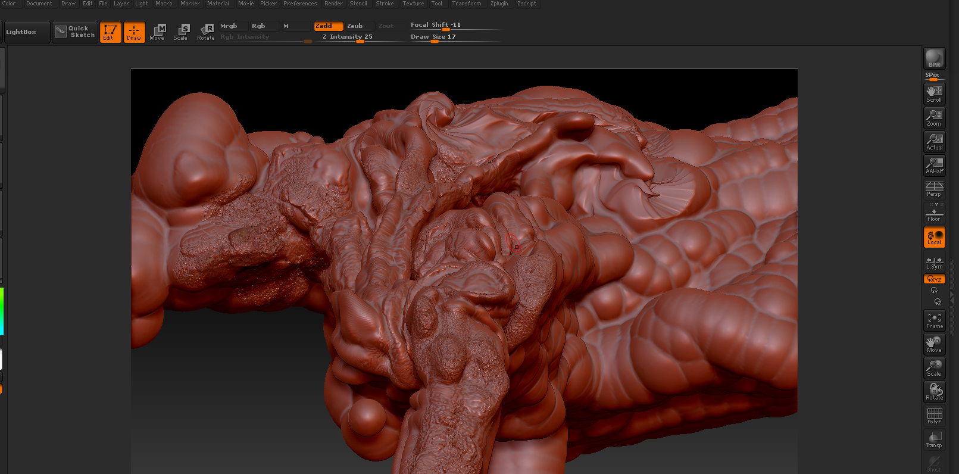Click the Actual size icon
This screenshot has width=959, height=474.
point(934,142)
